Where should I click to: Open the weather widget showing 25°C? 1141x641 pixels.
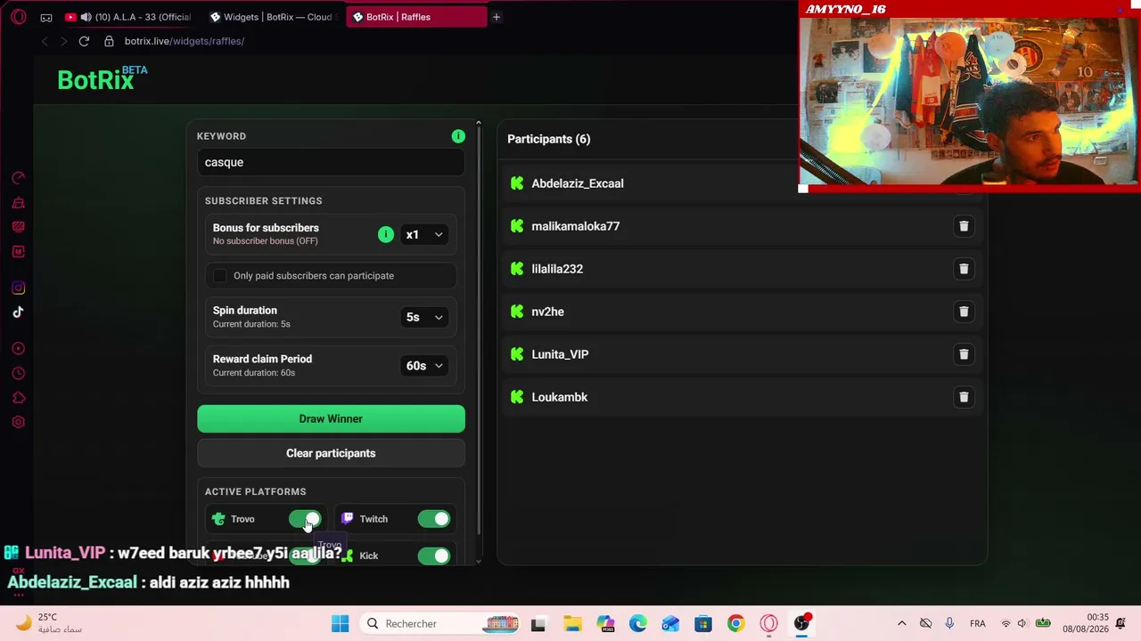pos(48,623)
